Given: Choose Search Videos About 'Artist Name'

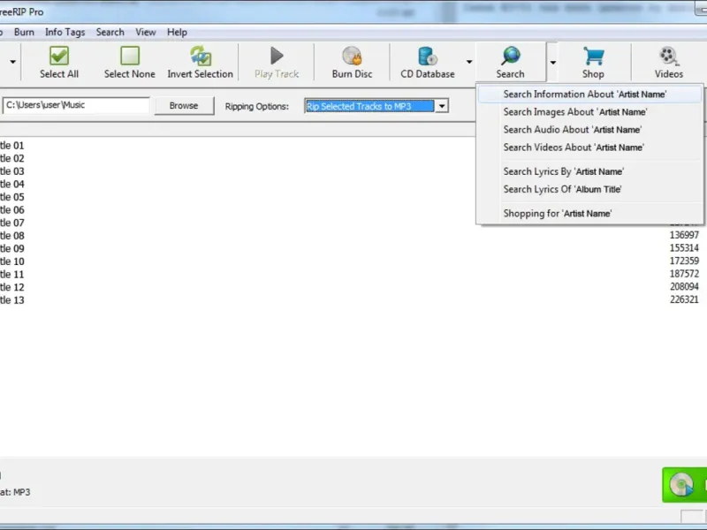Looking at the screenshot, I should click(589, 148).
